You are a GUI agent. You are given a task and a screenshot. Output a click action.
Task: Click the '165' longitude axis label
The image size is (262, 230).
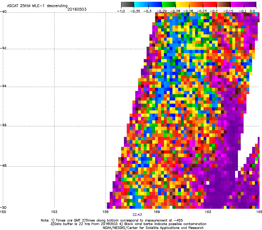(259, 212)
